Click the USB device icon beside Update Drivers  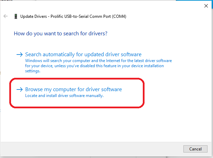click(16, 16)
